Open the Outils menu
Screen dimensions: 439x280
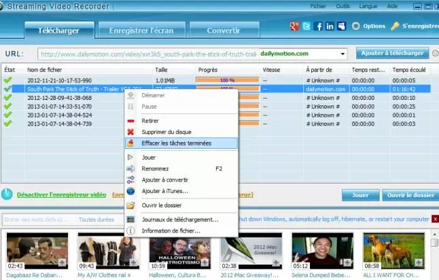click(x=343, y=6)
